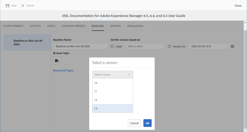Click the Close button at top right
The width and height of the screenshot is (247, 132).
238,6
